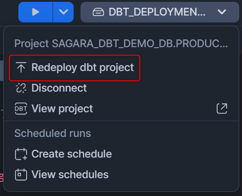
Task: Open View schedules entry
Action: click(121, 174)
